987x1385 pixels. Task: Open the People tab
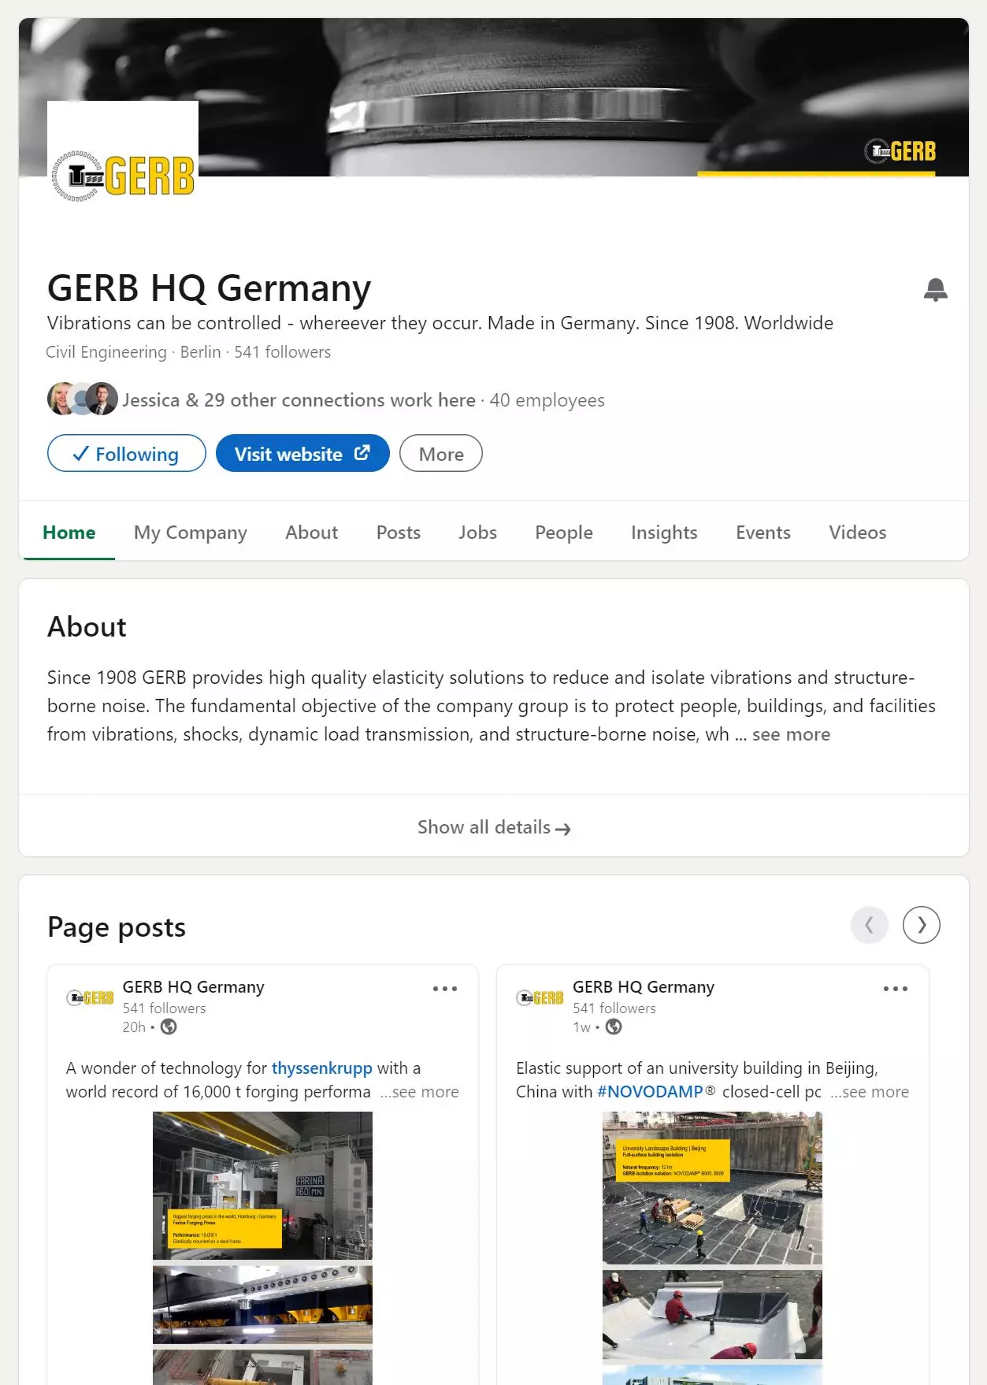coord(564,533)
